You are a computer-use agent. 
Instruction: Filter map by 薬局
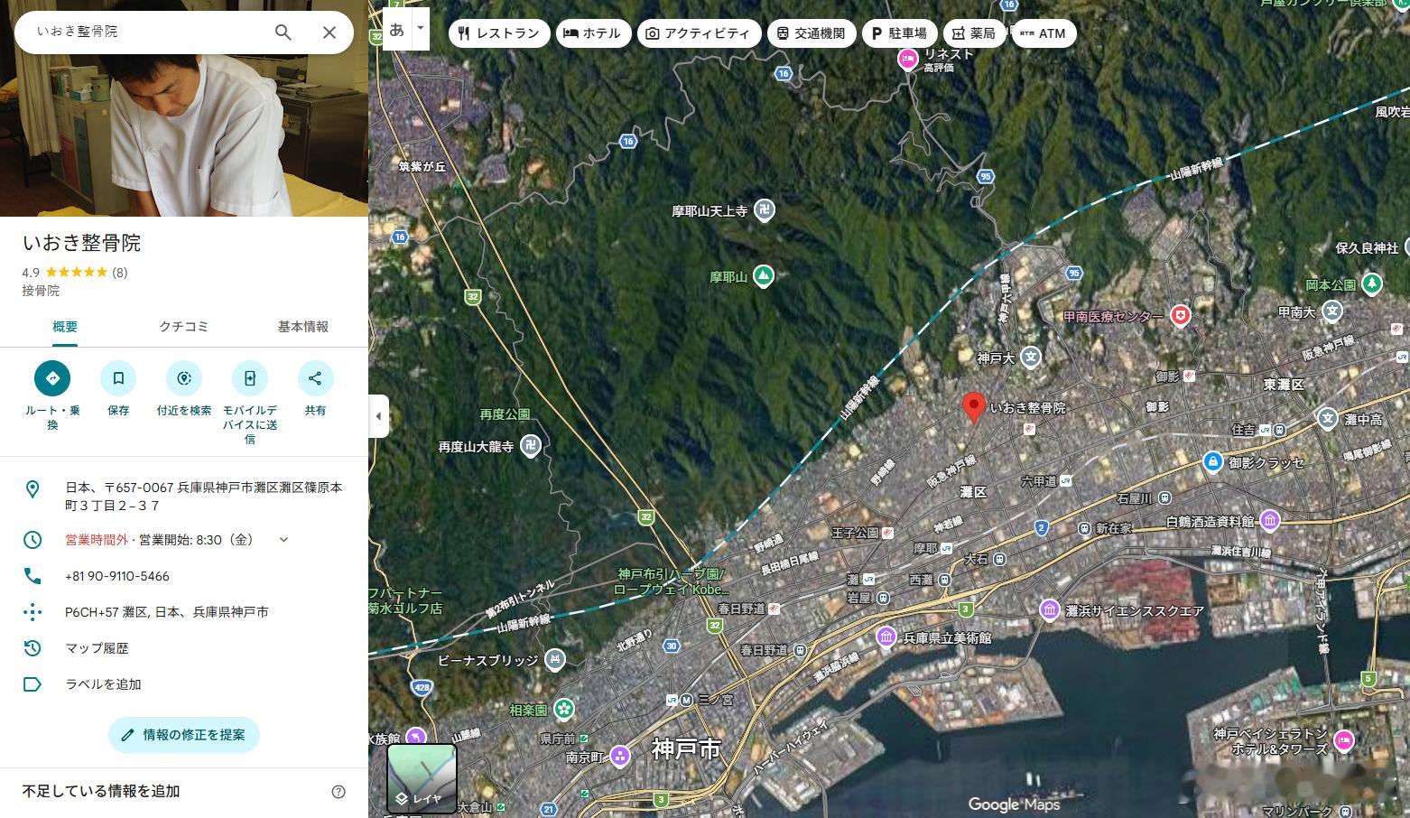pos(974,33)
